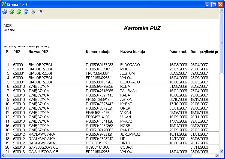
Task: Click the vertical scrollbar up arrow
Action: pyautogui.click(x=221, y=11)
